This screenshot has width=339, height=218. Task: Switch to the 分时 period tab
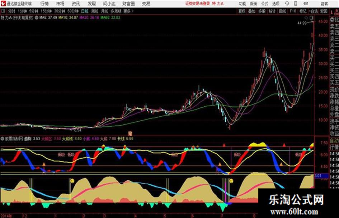pyautogui.click(x=11, y=11)
